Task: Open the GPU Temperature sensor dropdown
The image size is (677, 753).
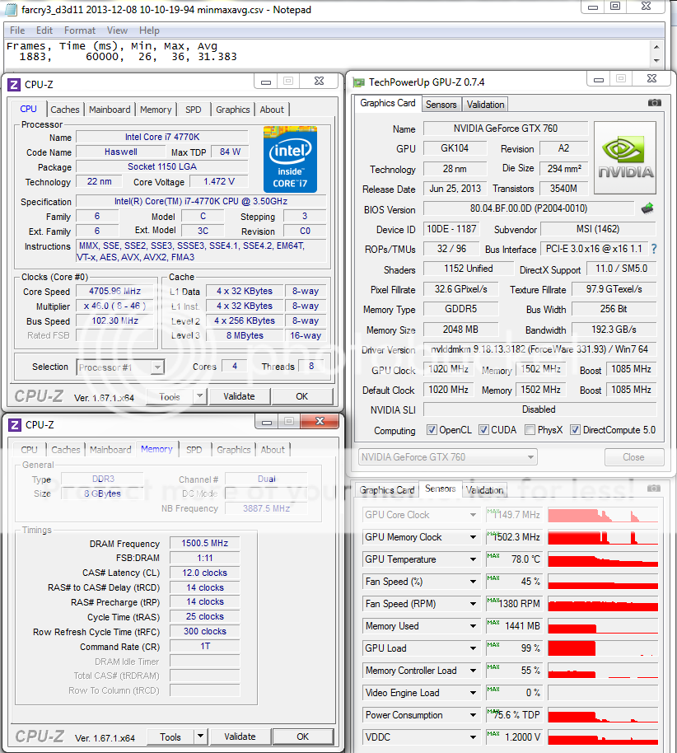Action: pos(473,559)
